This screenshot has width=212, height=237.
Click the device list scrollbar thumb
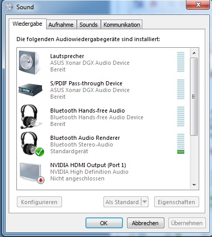pyautogui.click(x=194, y=97)
